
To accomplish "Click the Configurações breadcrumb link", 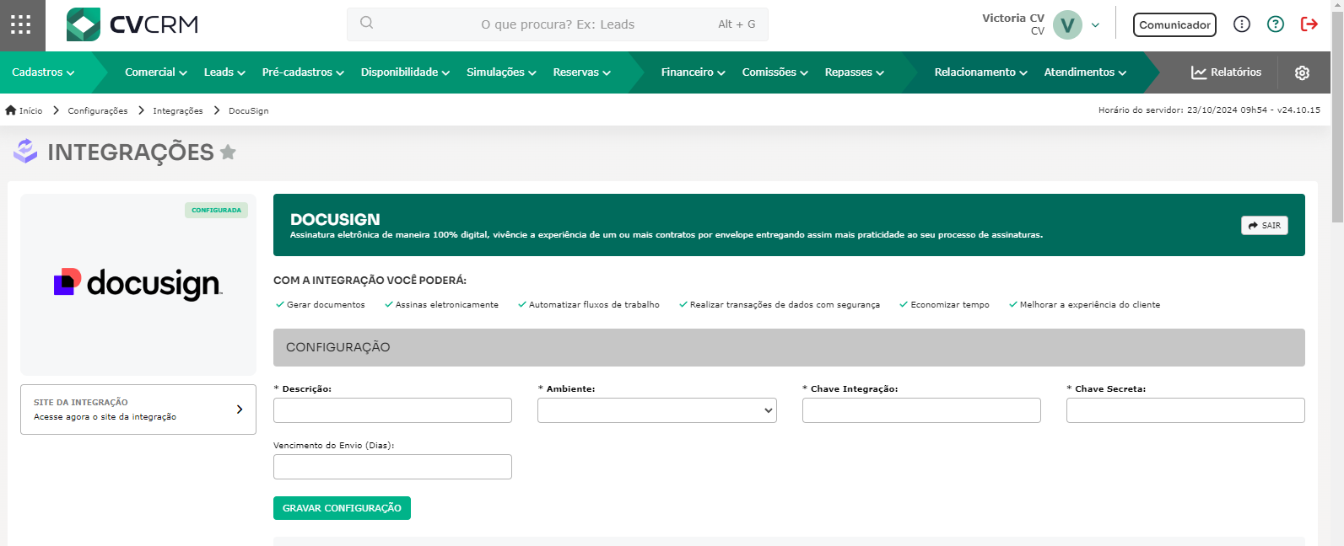I will point(98,110).
